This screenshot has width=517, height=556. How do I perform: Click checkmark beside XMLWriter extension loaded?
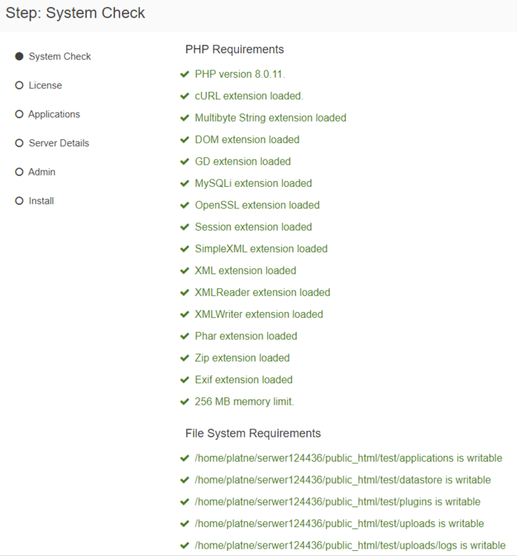tap(185, 314)
